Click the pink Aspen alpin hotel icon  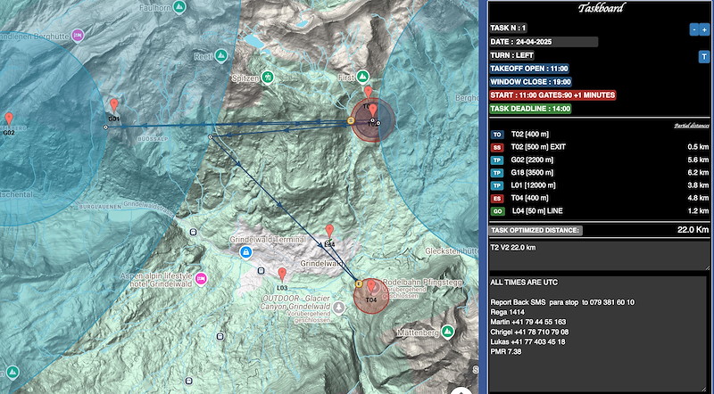201,278
